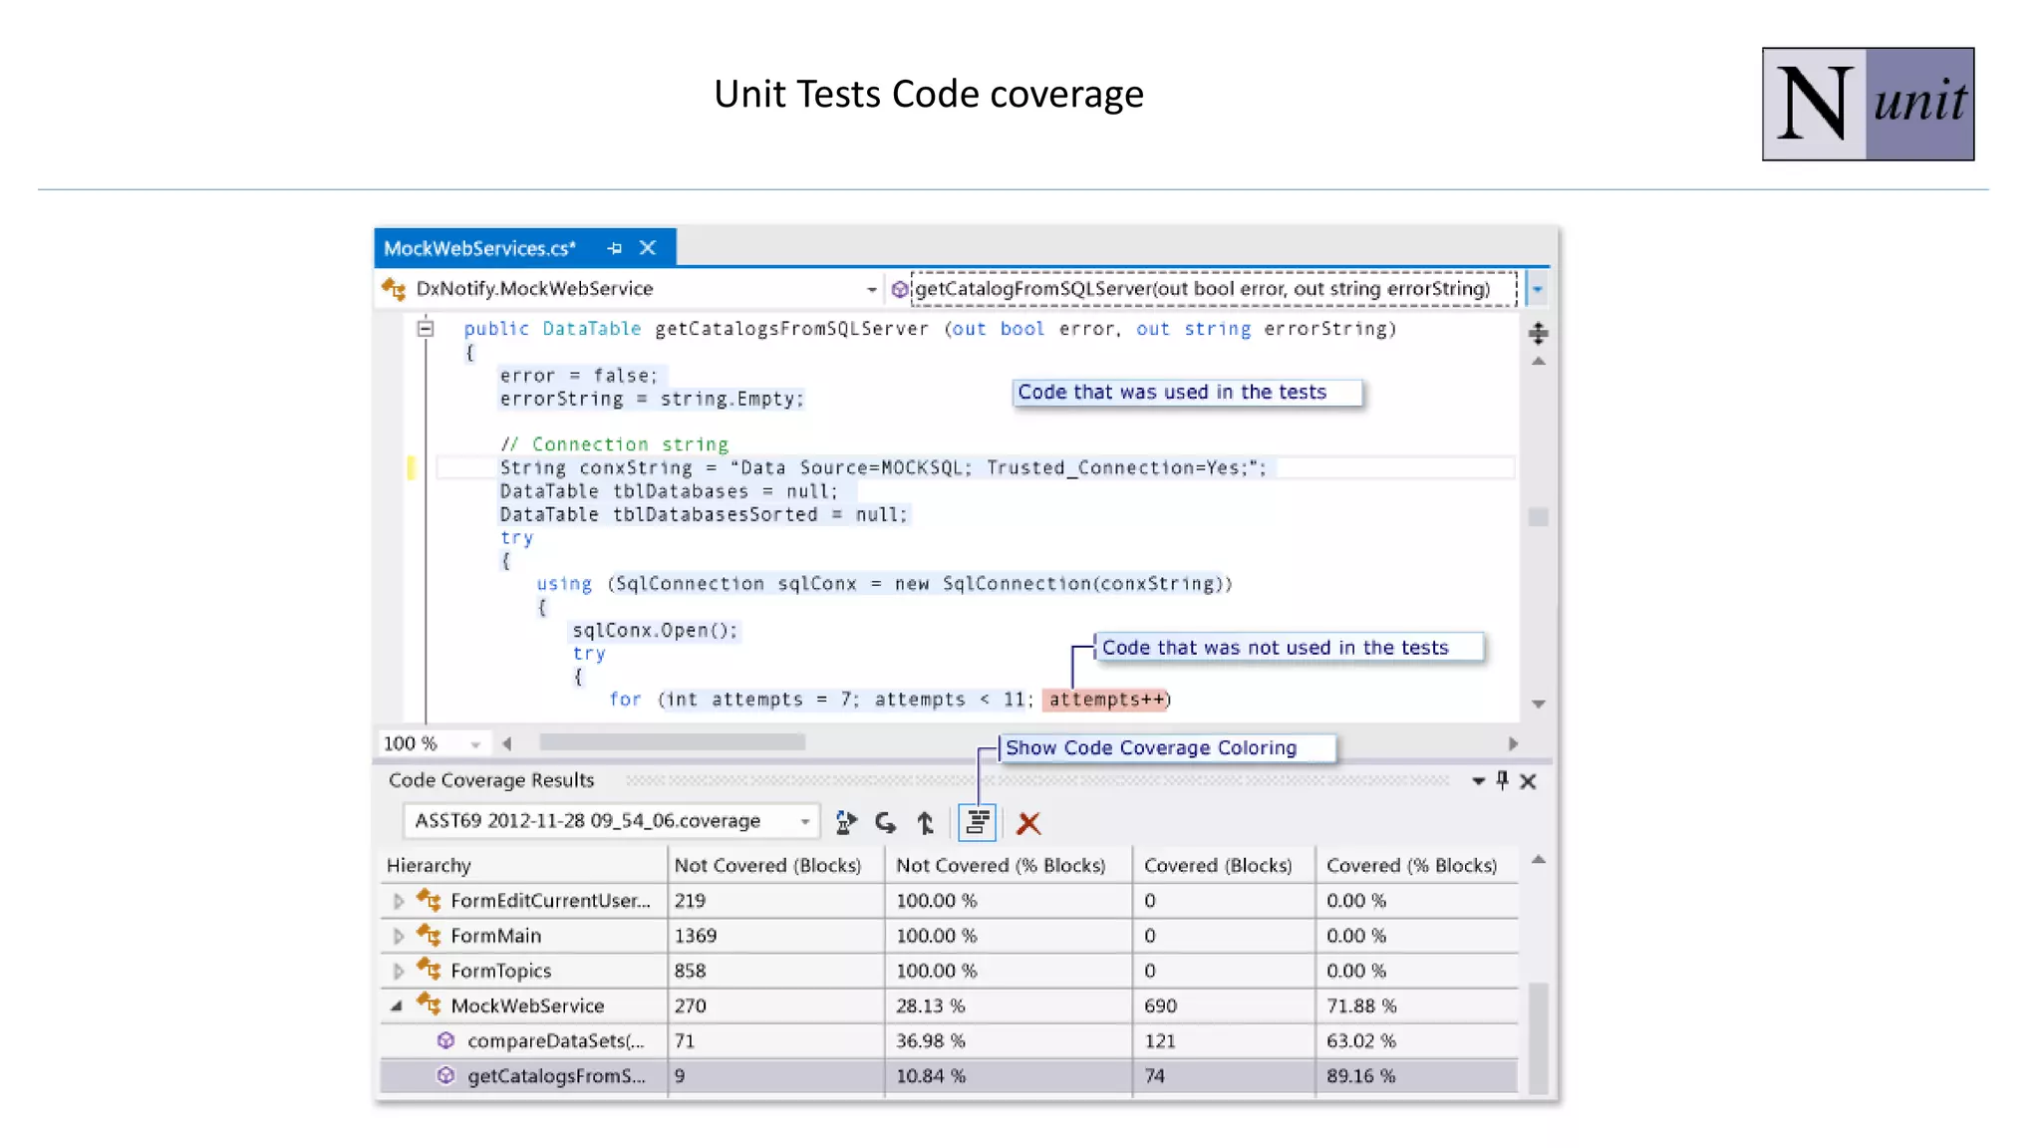This screenshot has width=2041, height=1148.
Task: Click the '// Connection string' comment line
Action: tap(614, 444)
